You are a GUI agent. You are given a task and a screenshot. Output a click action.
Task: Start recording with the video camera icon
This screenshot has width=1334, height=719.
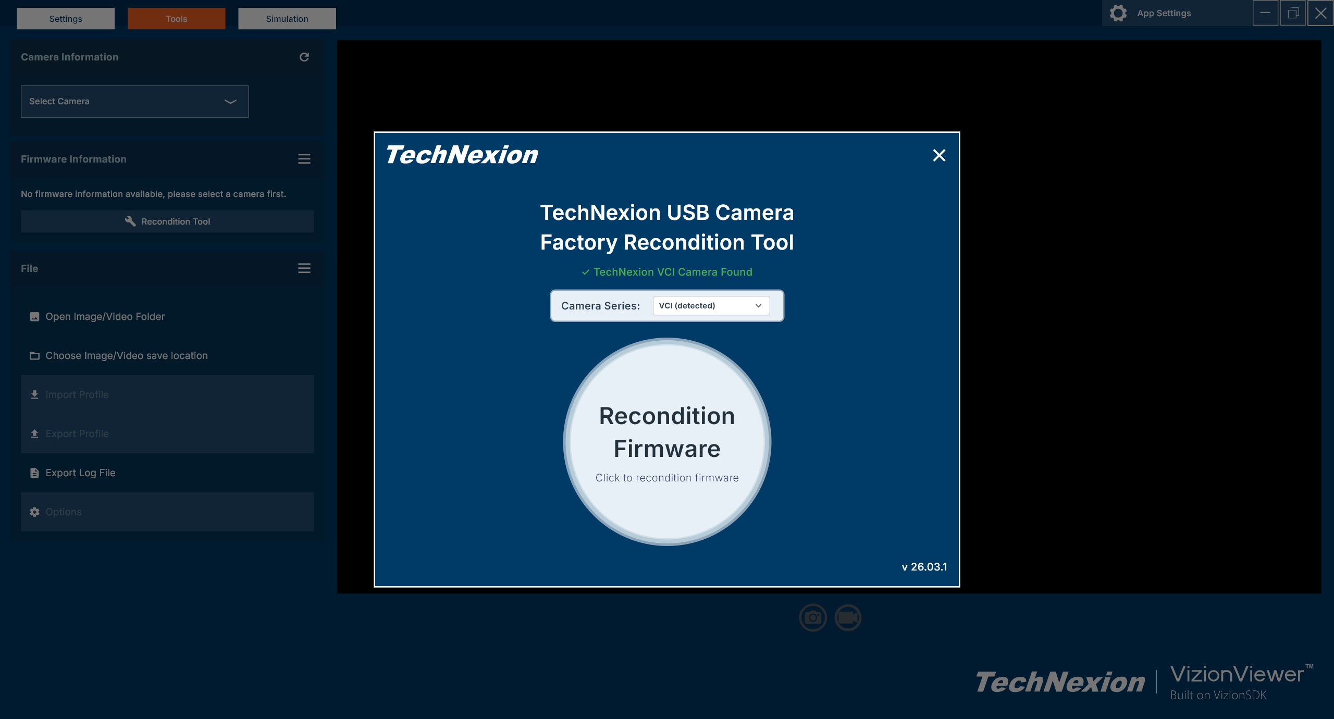point(848,618)
